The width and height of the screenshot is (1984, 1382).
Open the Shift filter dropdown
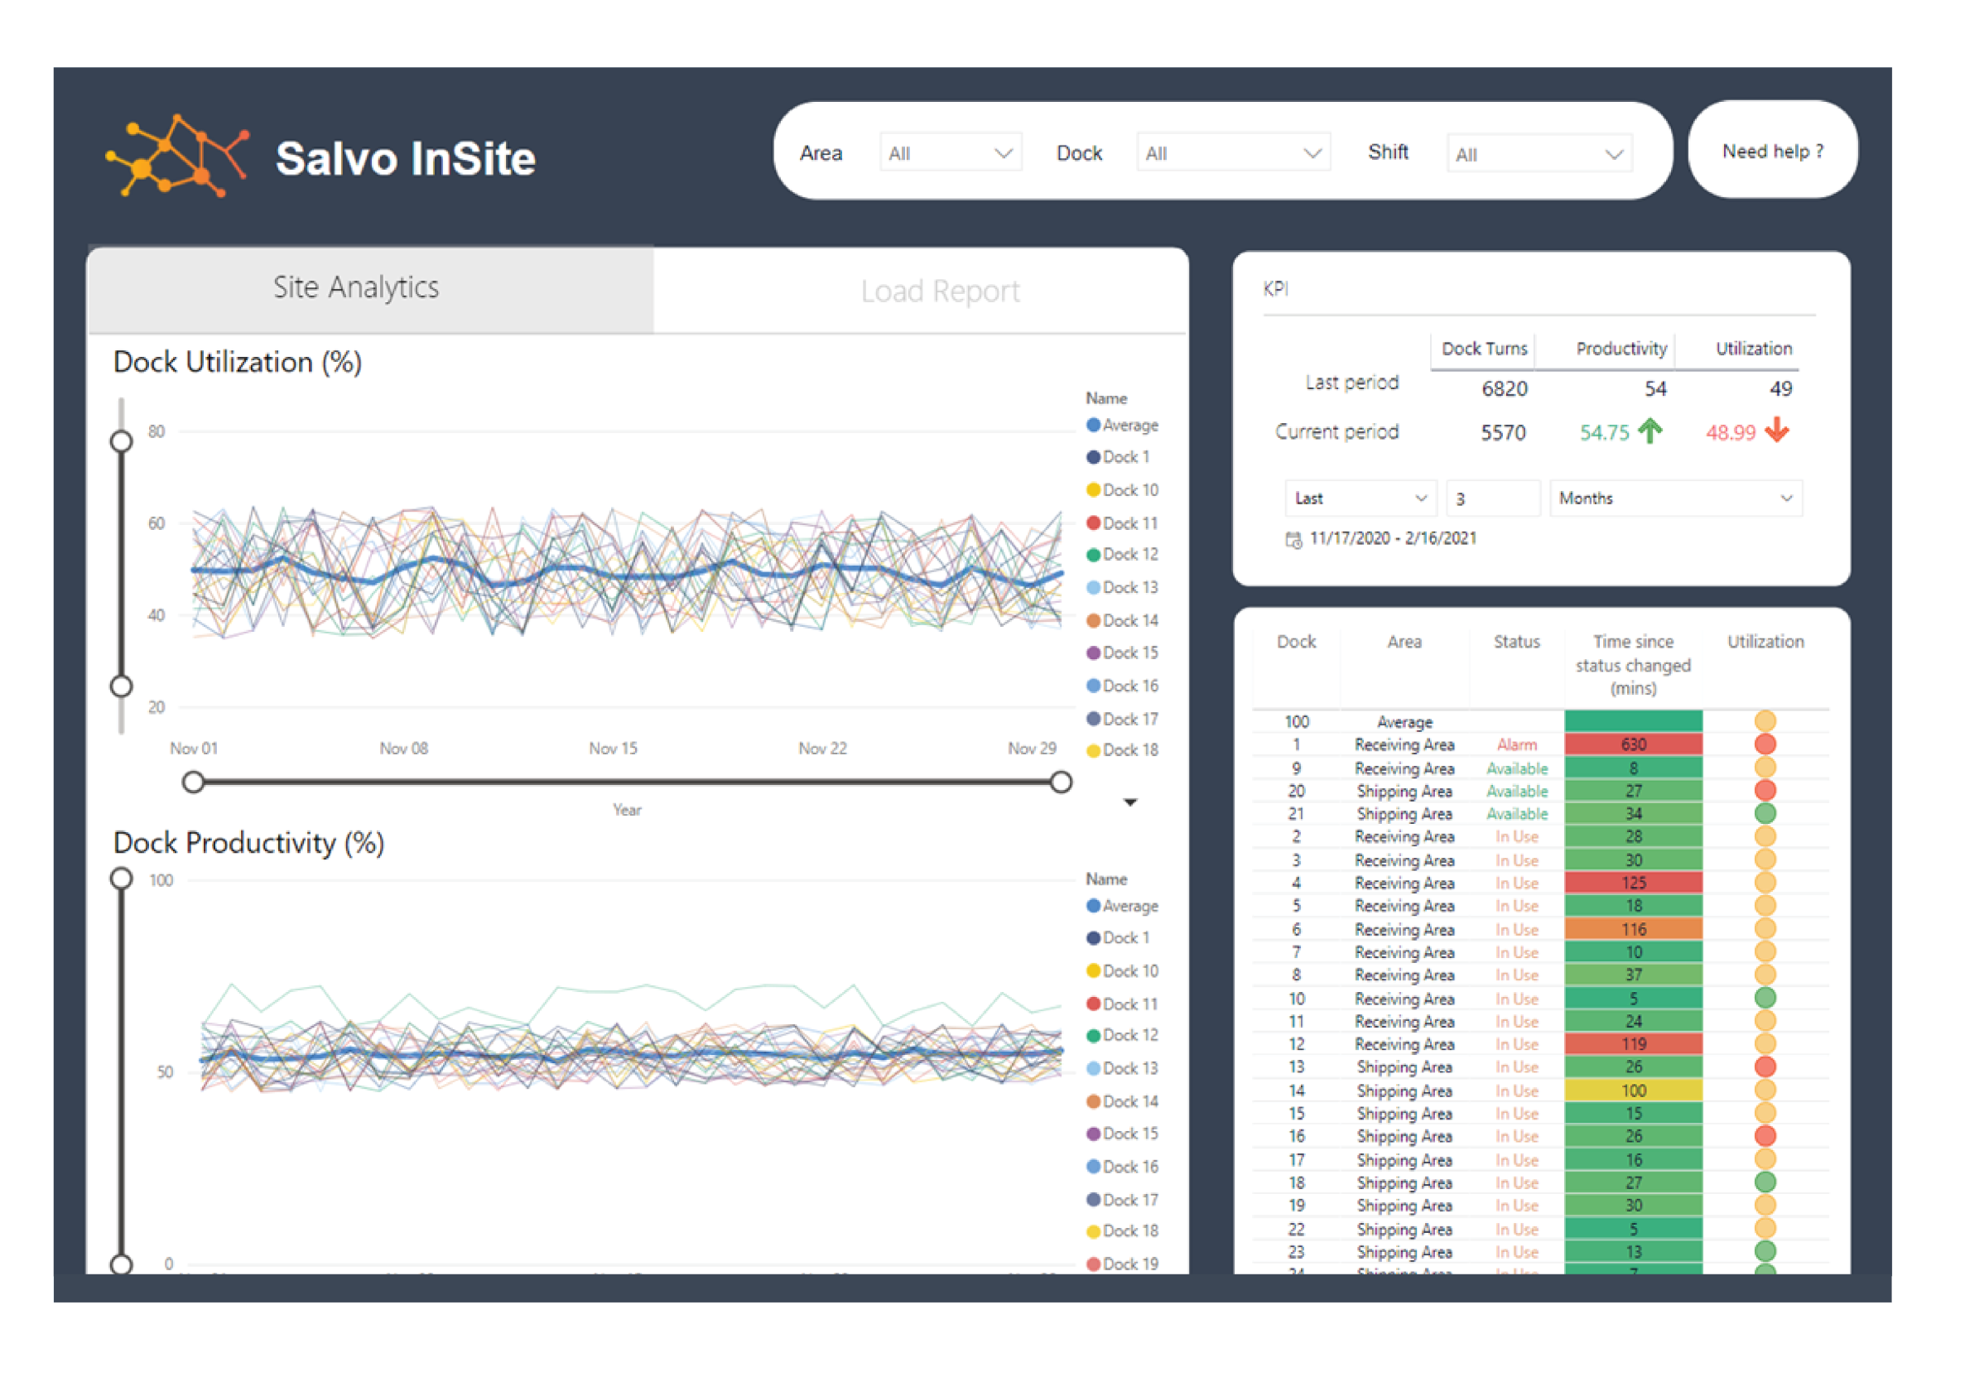click(x=1540, y=154)
